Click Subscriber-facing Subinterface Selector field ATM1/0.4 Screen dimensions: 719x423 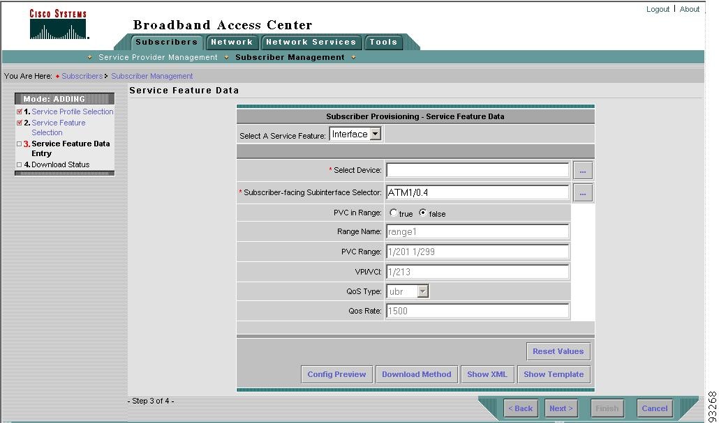(x=477, y=193)
